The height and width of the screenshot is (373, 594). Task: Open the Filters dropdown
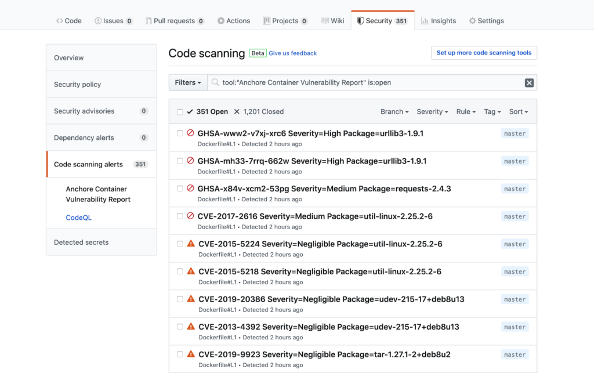tap(188, 82)
